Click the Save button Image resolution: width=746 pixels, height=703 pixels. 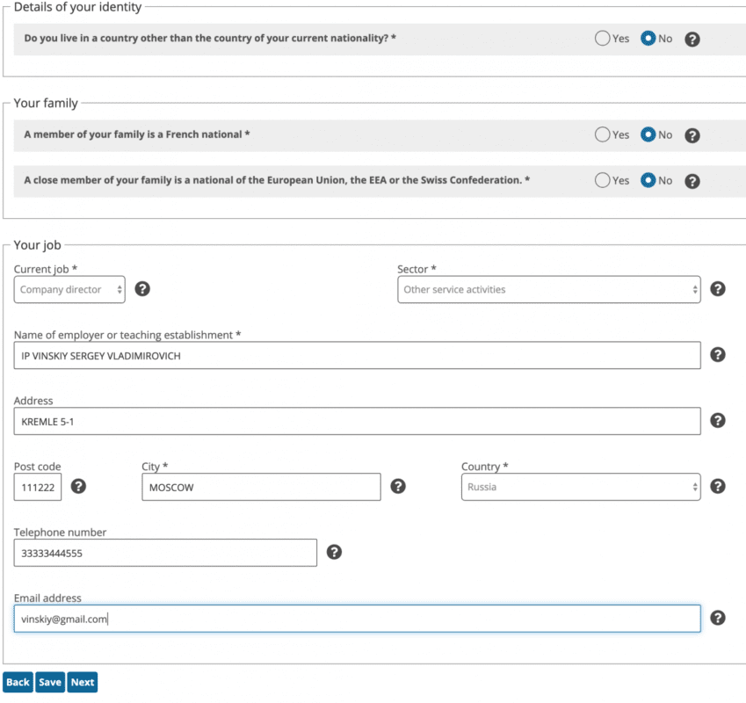tap(50, 682)
